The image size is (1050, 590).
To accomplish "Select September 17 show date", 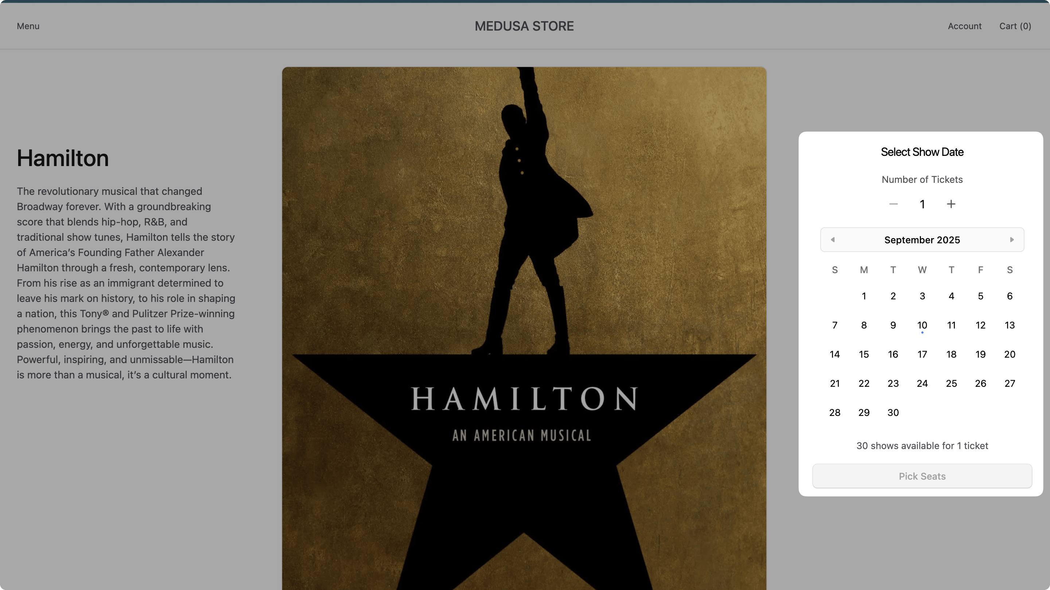I will click(922, 354).
